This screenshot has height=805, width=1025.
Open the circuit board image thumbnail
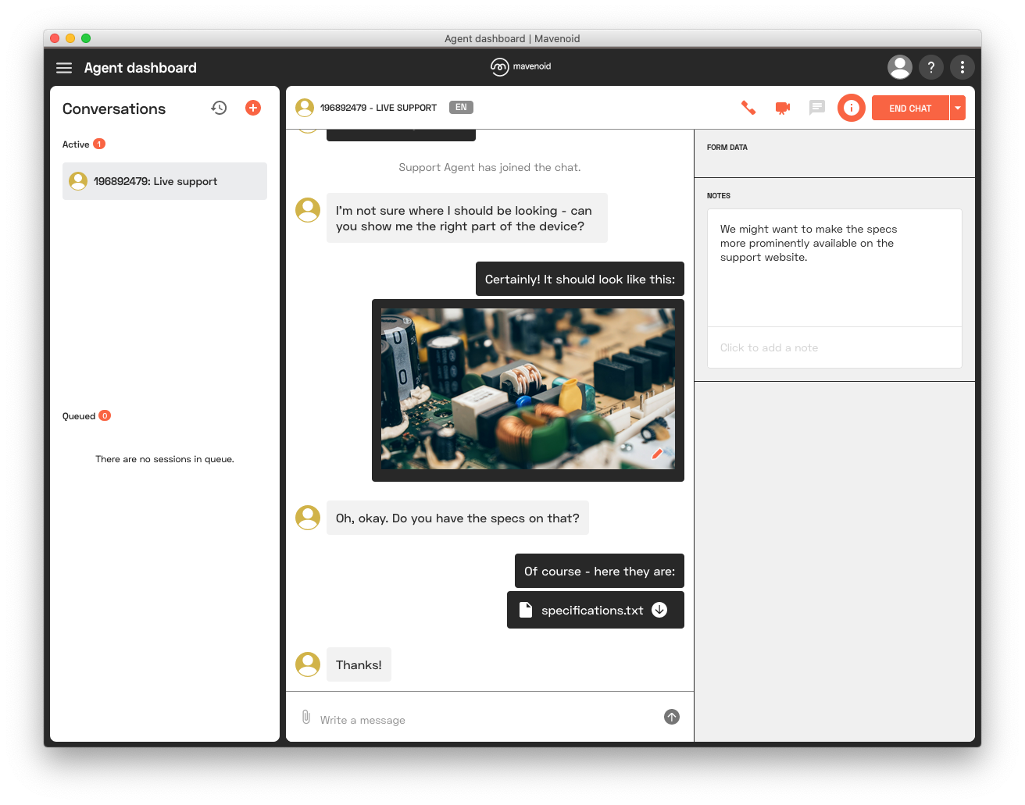coord(528,389)
